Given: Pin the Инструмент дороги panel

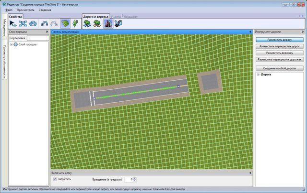Looking at the screenshot, I should point(304,32).
